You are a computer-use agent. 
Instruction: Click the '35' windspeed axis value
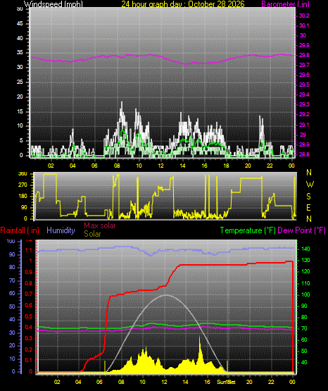coord(20,53)
